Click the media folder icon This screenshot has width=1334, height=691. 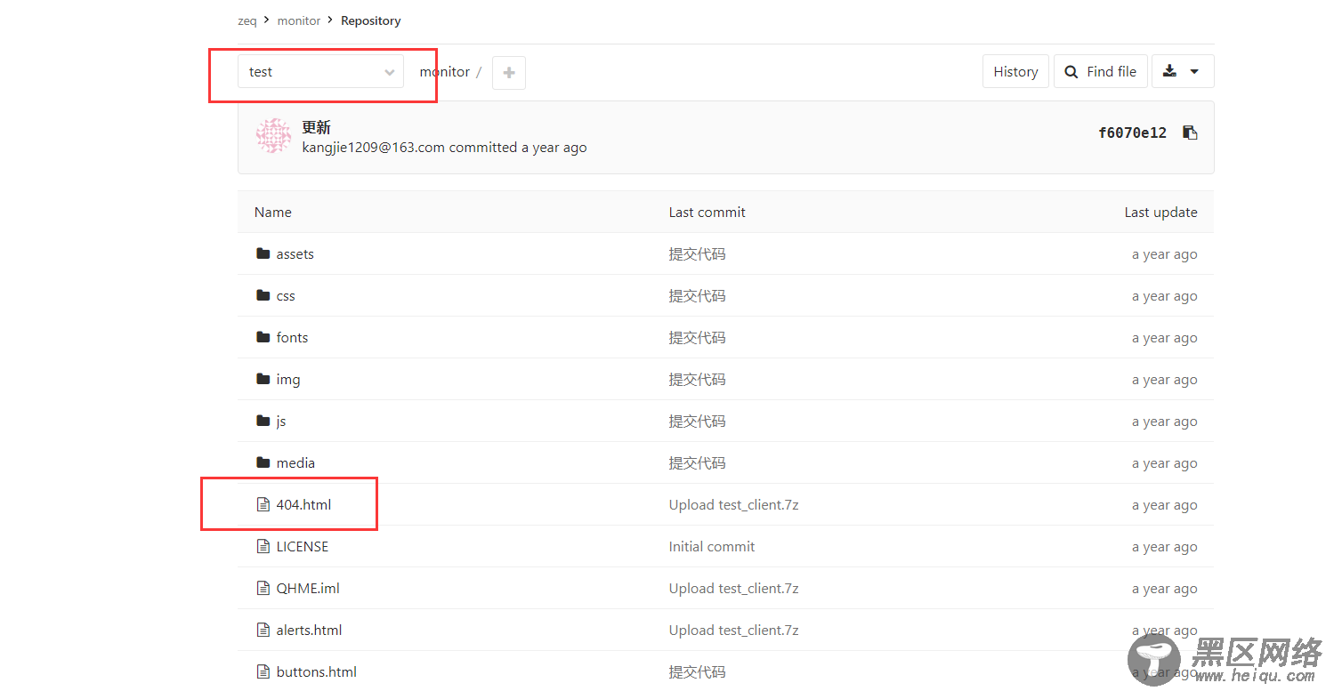click(x=263, y=462)
